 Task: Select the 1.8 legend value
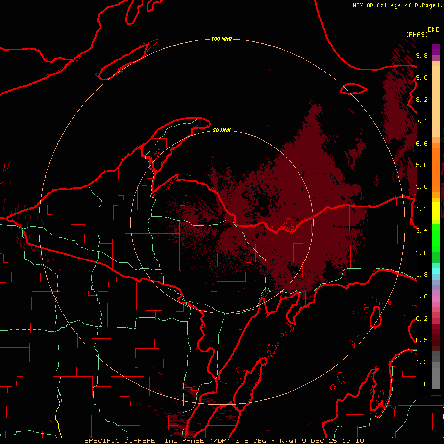pyautogui.click(x=422, y=275)
